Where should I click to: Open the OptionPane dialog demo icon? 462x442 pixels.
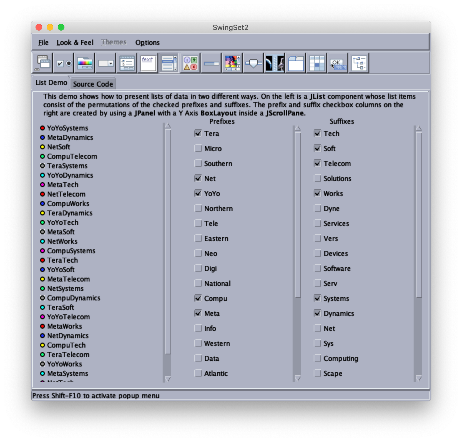(190, 63)
